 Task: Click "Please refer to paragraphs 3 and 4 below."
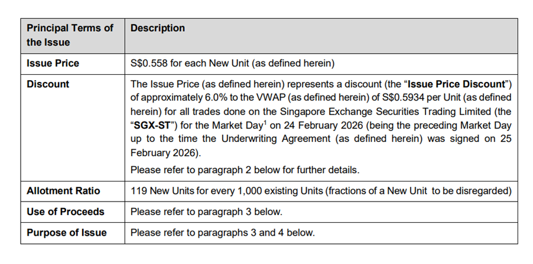(222, 233)
